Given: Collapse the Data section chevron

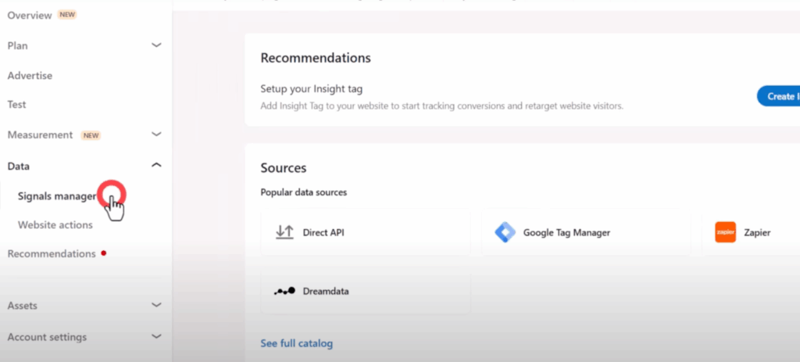Looking at the screenshot, I should (156, 166).
